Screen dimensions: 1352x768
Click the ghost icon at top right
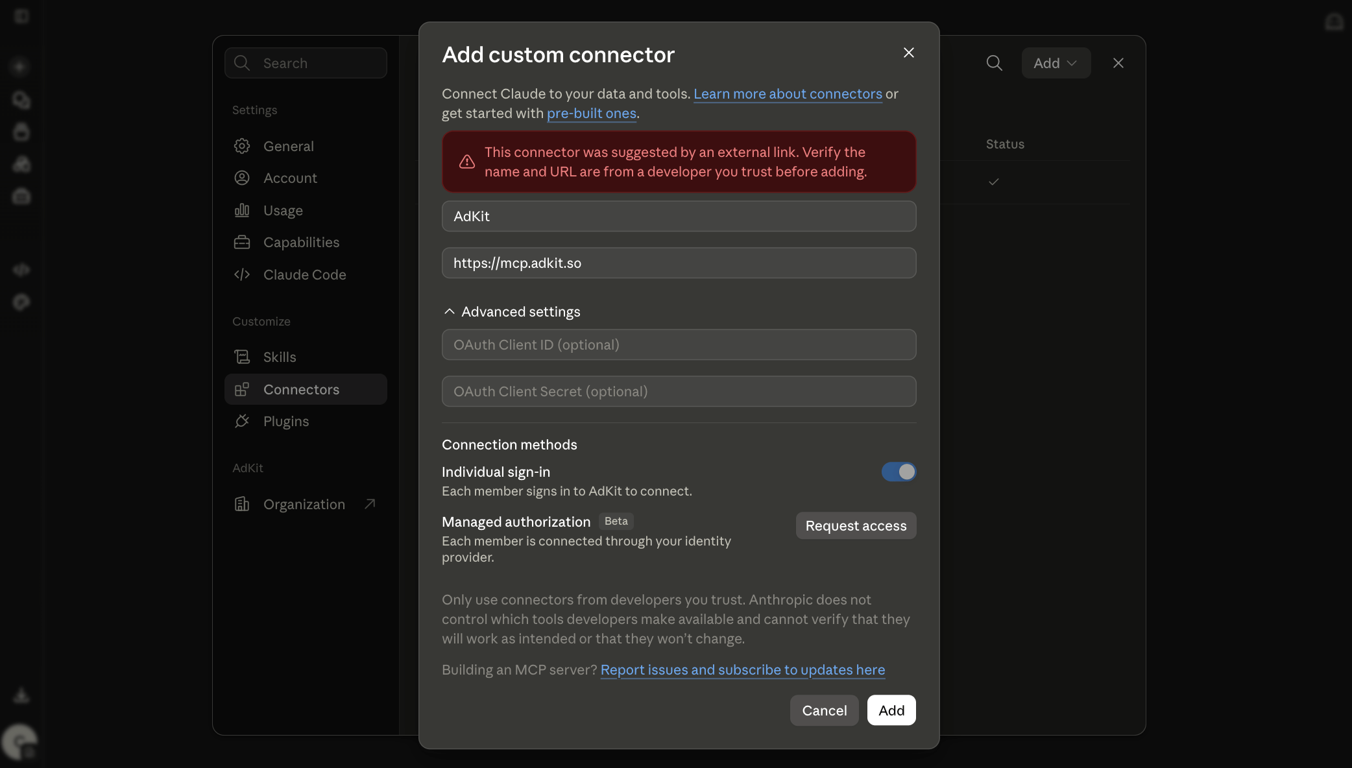coord(1334,21)
